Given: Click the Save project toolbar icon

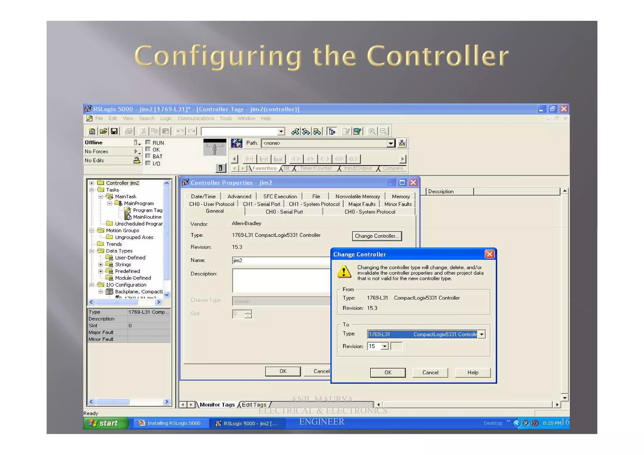Looking at the screenshot, I should click(114, 131).
